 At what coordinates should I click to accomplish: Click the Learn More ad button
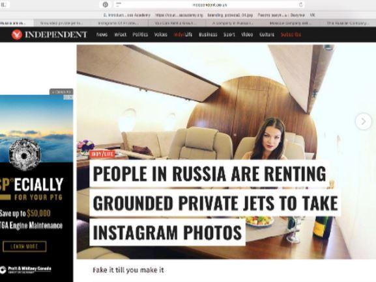25,246
